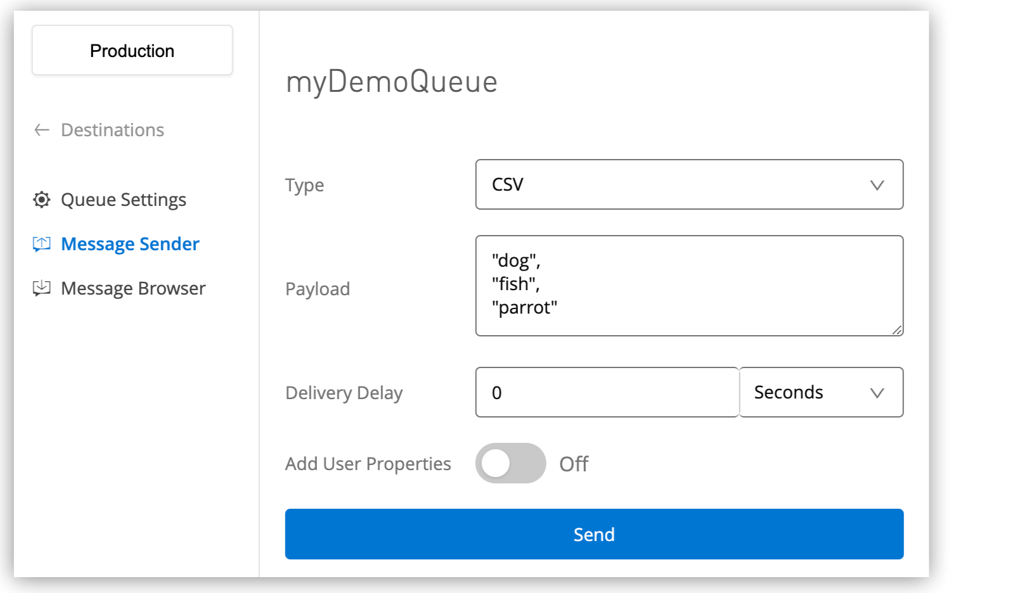Go to Message Browser section
The image size is (1027, 593).
tap(133, 288)
